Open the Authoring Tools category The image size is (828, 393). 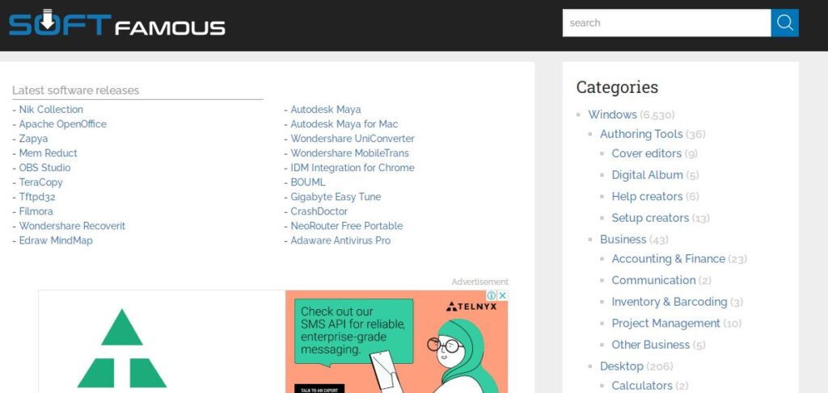tap(641, 134)
